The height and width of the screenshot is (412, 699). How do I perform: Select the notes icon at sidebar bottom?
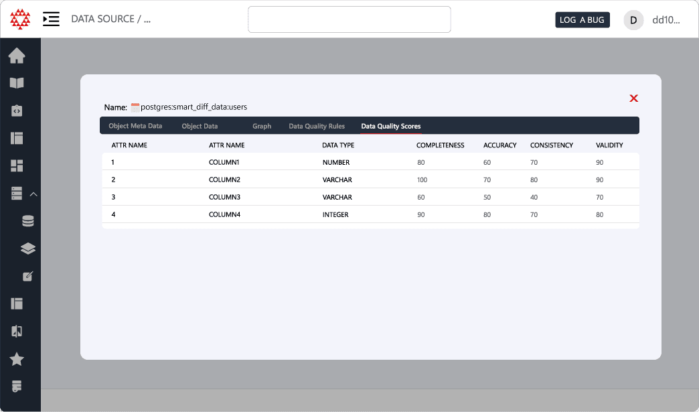click(16, 387)
